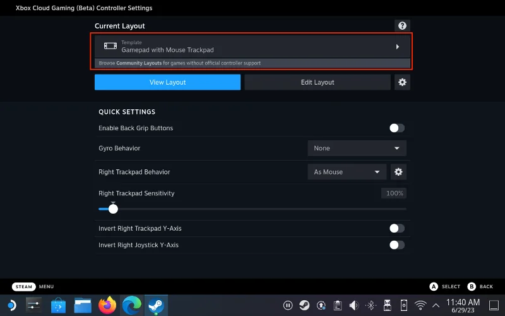Image resolution: width=505 pixels, height=316 pixels.
Task: Open the Gyro Behavior dropdown
Action: point(357,148)
